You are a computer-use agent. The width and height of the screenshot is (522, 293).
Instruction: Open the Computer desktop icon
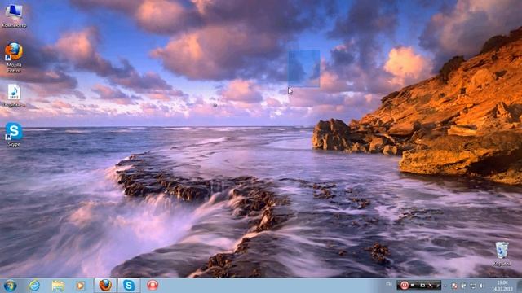[x=14, y=15]
